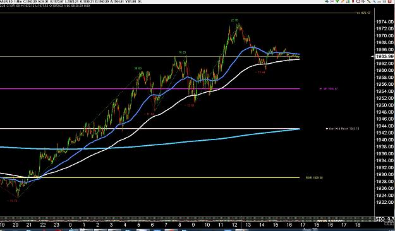
Task: Click the red 13.44 swing low label
Action: [260, 72]
